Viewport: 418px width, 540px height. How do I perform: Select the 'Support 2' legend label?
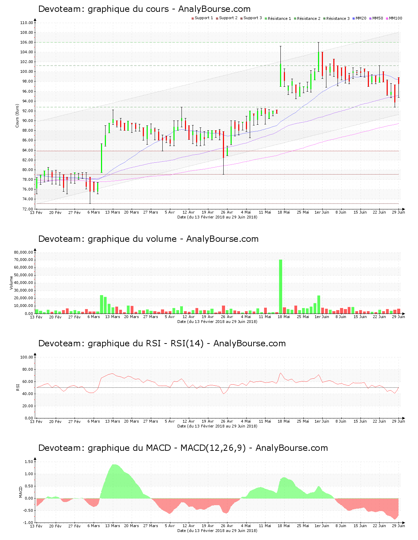pos(228,18)
